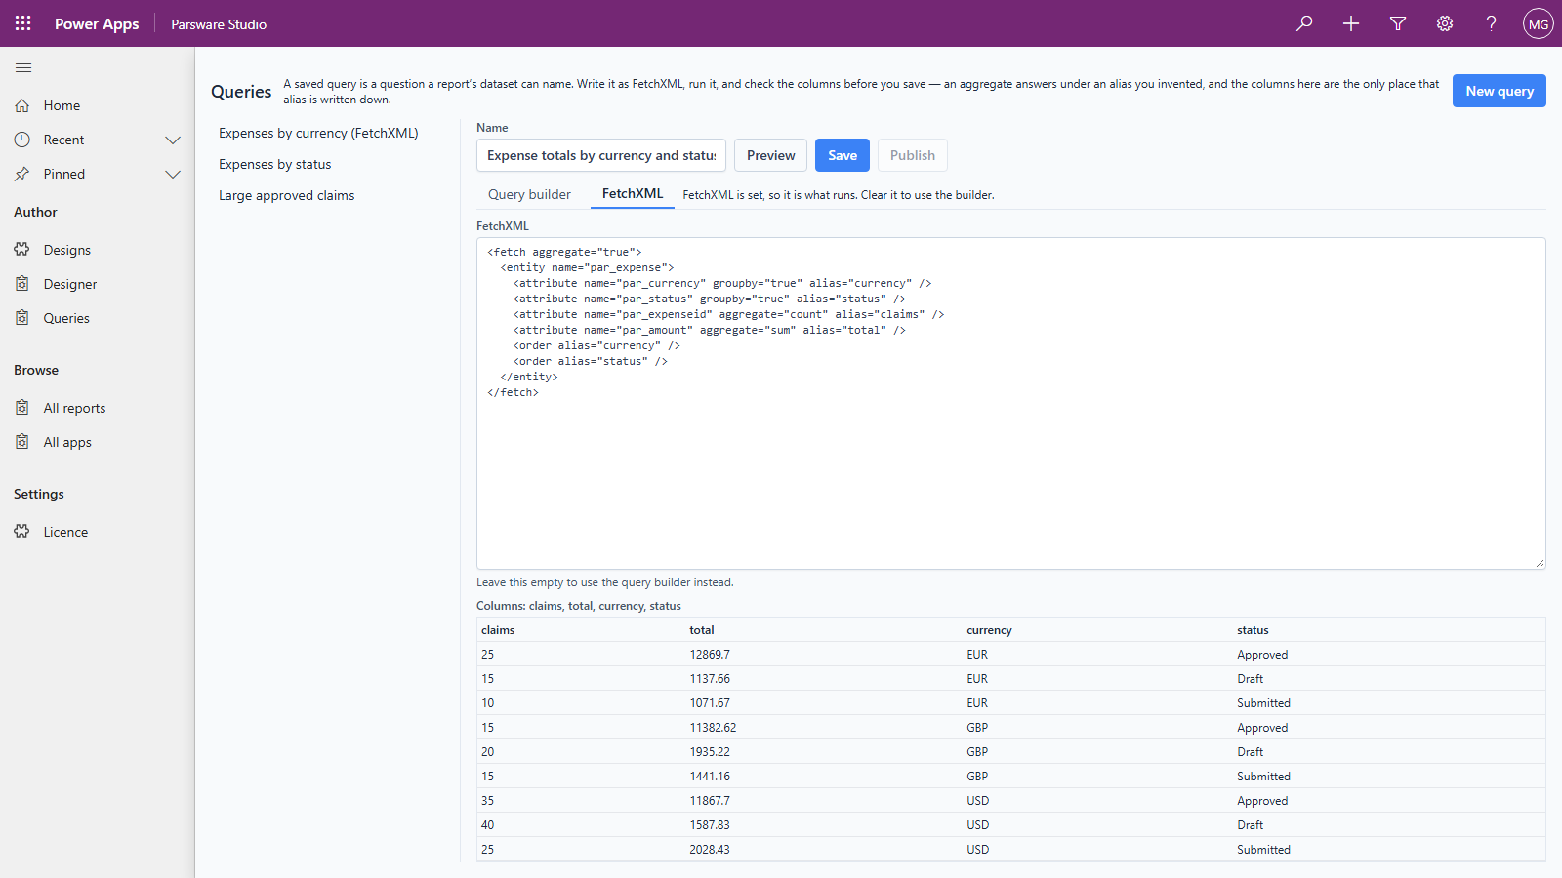The image size is (1562, 878).
Task: Click the All reports icon
Action: pyautogui.click(x=22, y=408)
